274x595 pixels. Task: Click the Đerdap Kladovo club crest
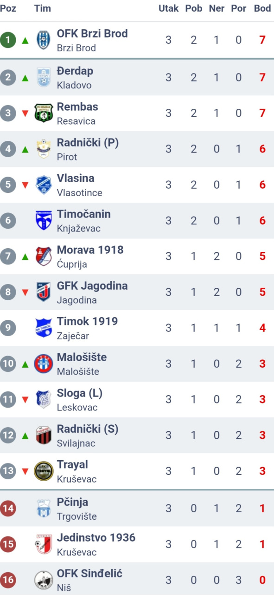click(44, 78)
